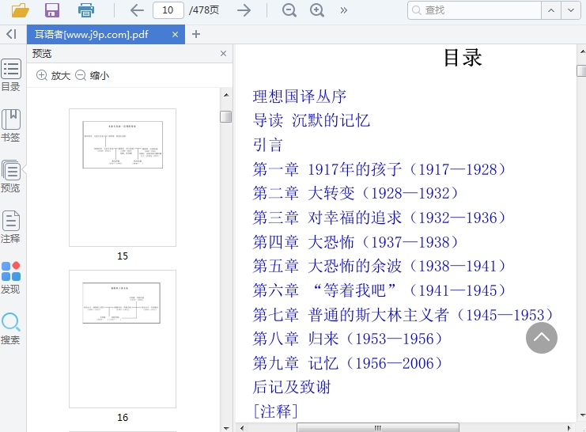Open a new tab with plus button
586x432 pixels.
click(x=196, y=34)
